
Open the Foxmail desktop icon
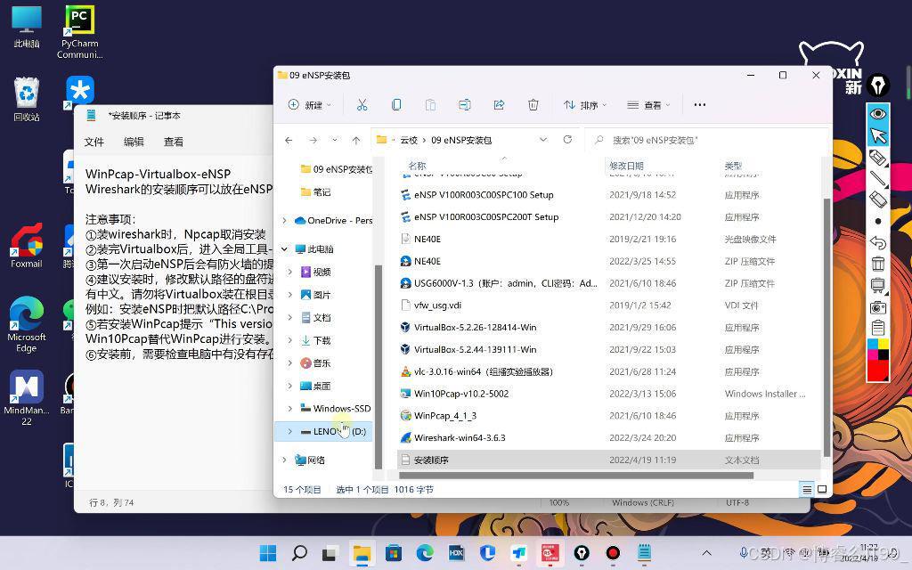tap(26, 246)
